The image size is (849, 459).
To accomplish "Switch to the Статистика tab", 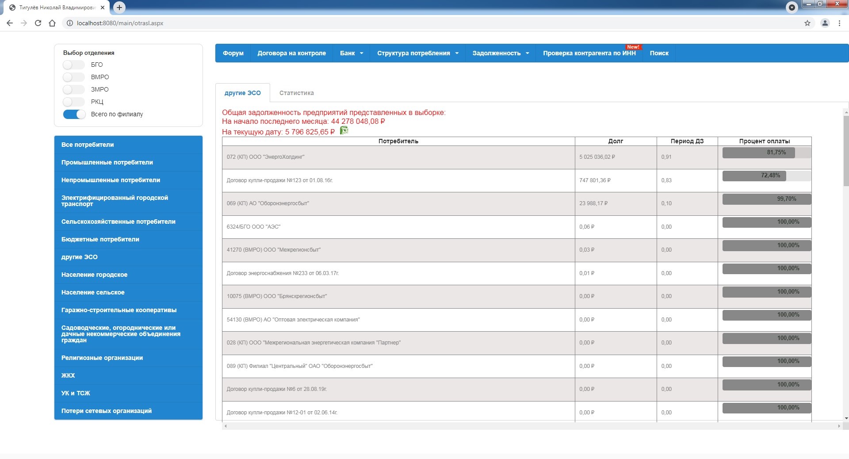I will coord(296,93).
